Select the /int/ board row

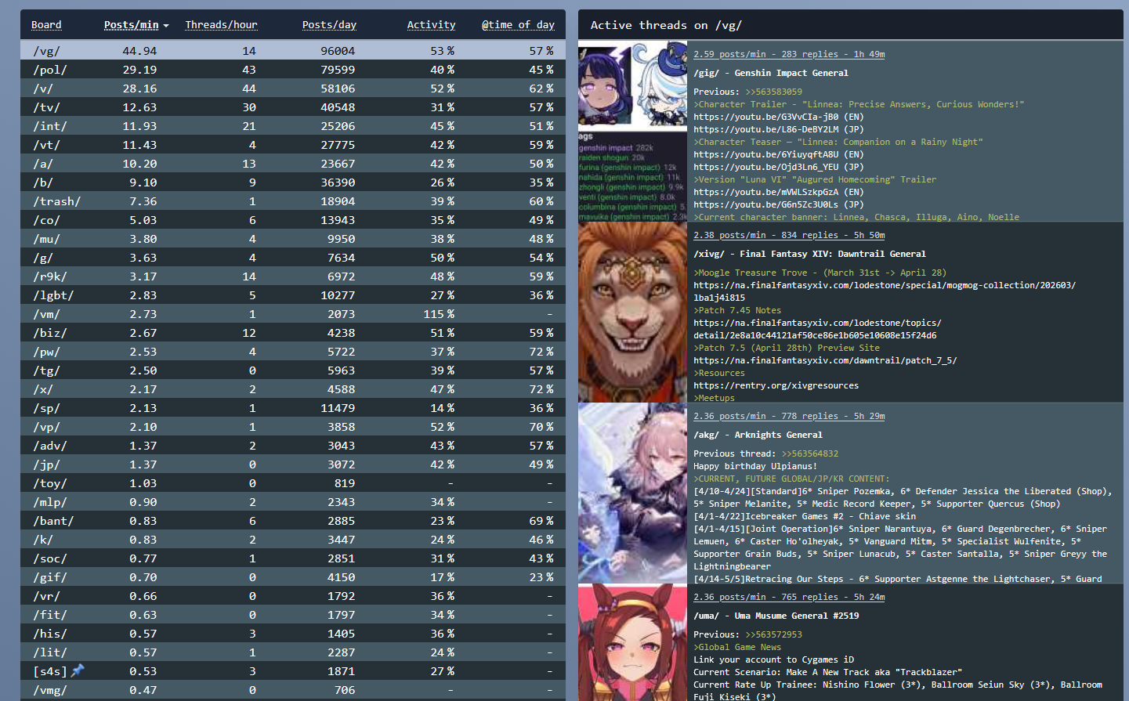293,125
